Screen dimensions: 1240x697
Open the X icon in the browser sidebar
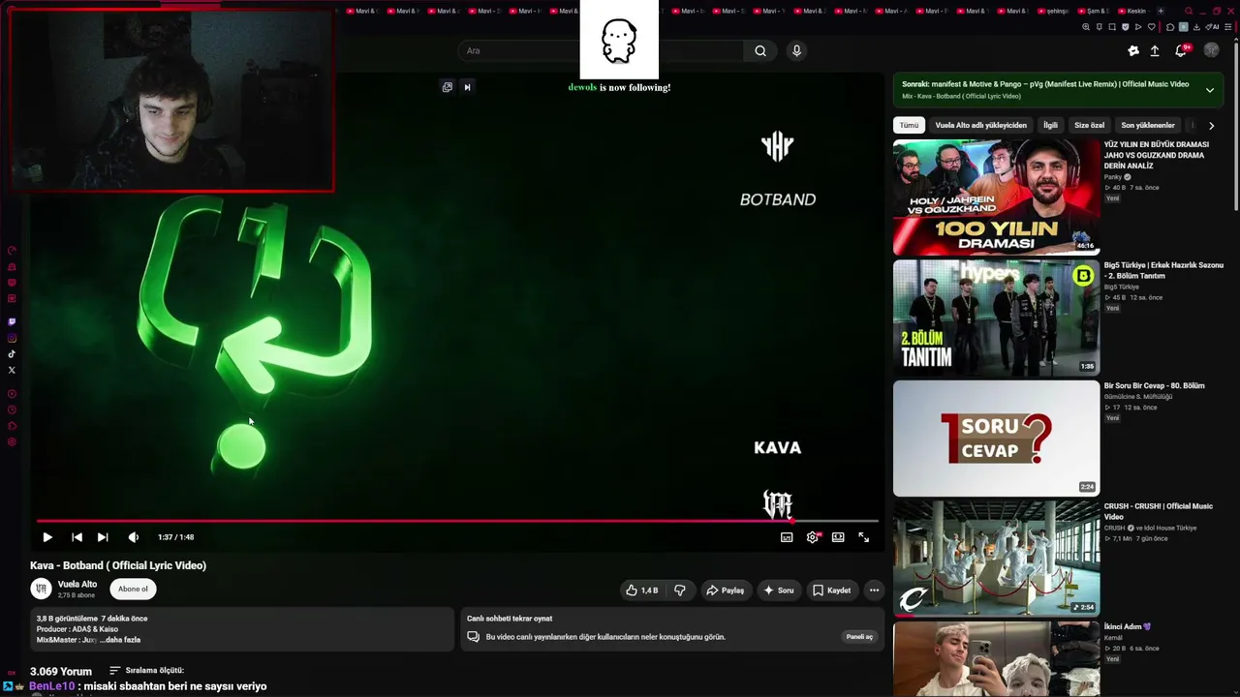point(12,370)
